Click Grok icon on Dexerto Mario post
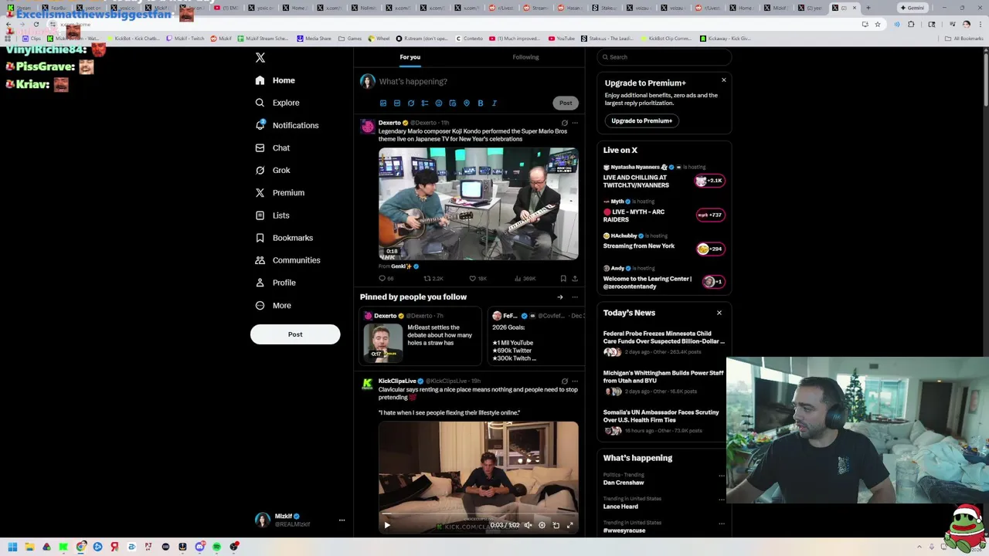This screenshot has height=556, width=989. pos(564,123)
